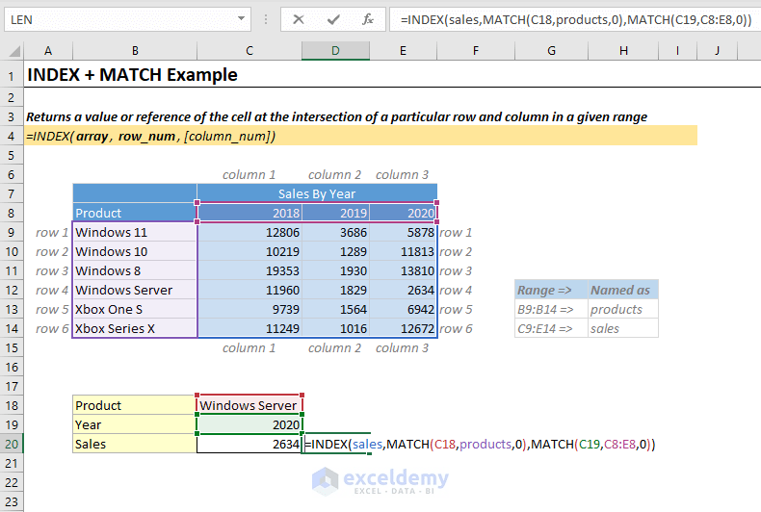Click the yellow 'Sales' label cell
Image resolution: width=761 pixels, height=512 pixels.
135,444
